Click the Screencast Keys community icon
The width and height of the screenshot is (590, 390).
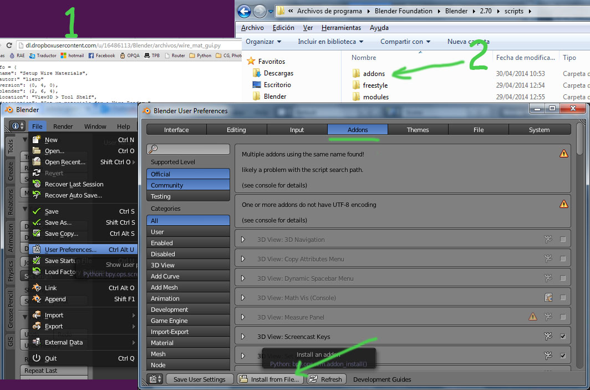coord(548,336)
